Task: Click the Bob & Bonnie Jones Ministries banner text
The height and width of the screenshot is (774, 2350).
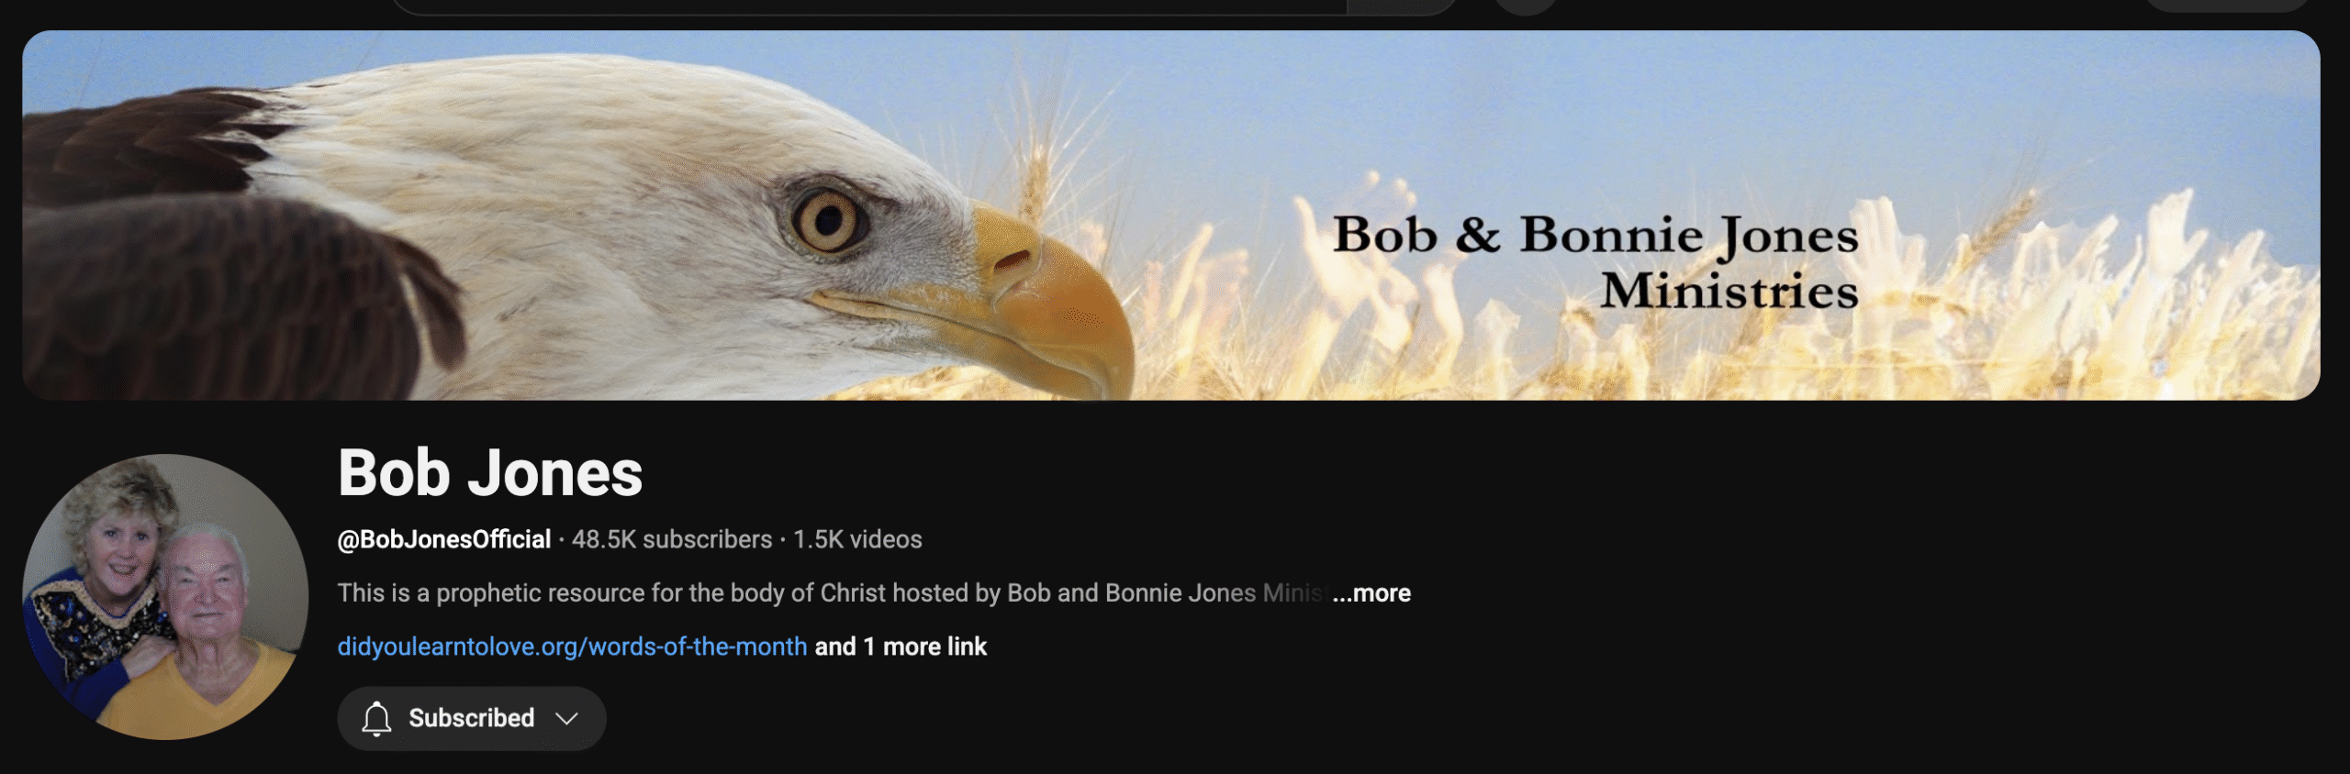Action: pyautogui.click(x=1595, y=262)
